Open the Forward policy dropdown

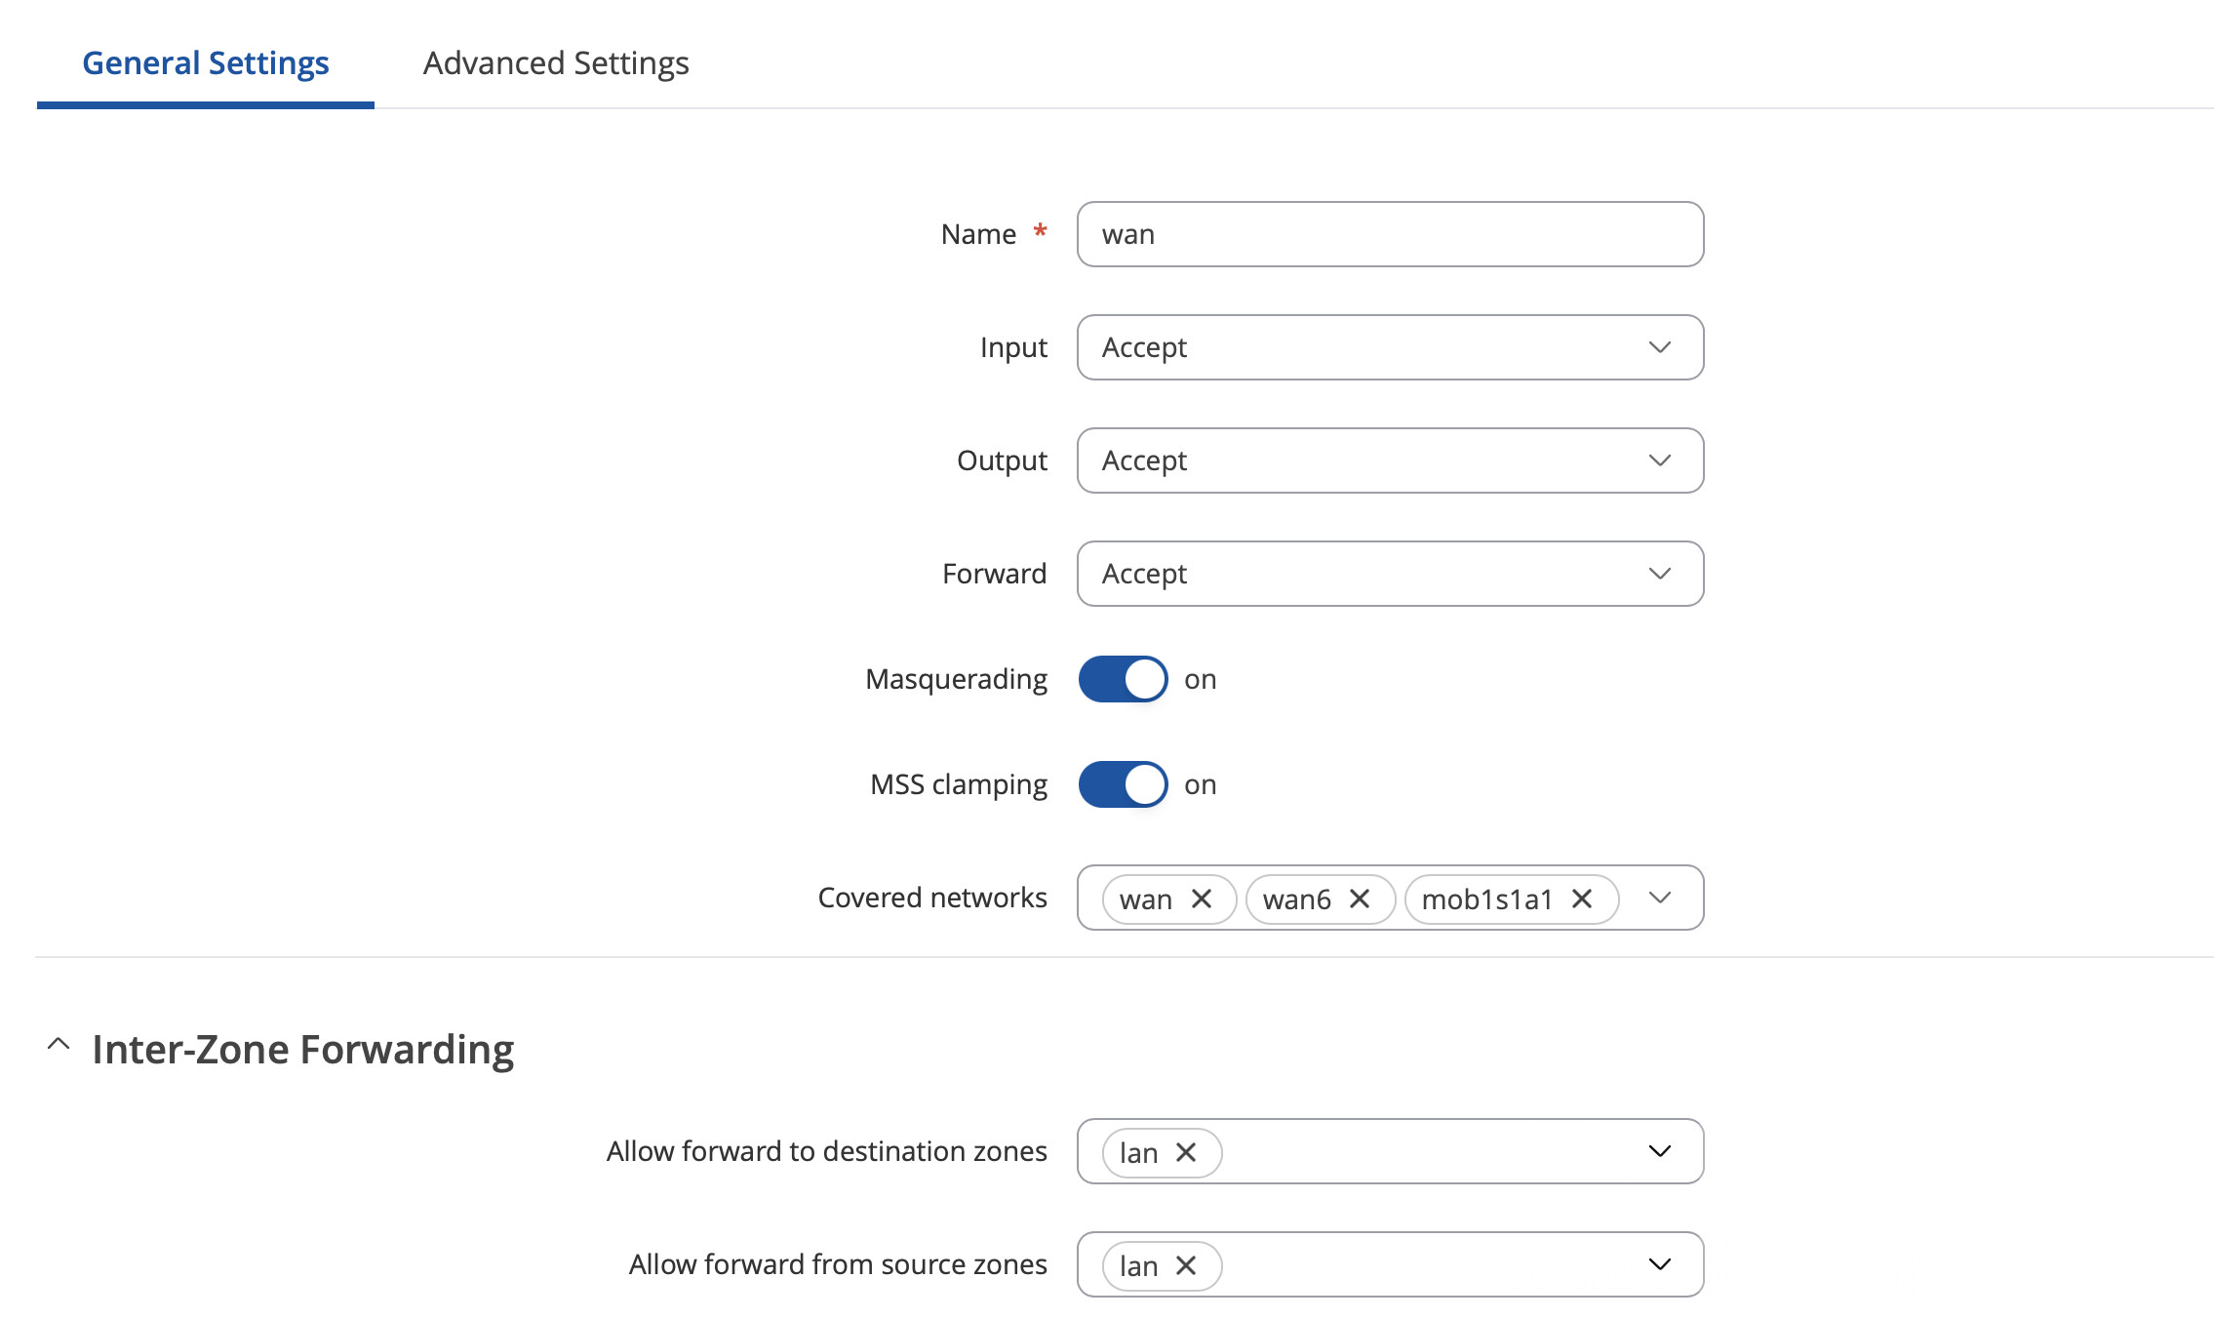[x=1390, y=574]
